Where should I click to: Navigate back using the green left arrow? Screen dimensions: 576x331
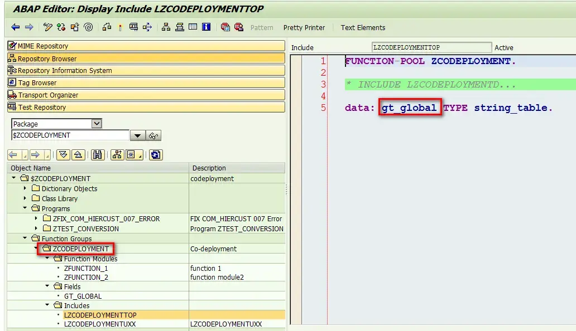15,27
